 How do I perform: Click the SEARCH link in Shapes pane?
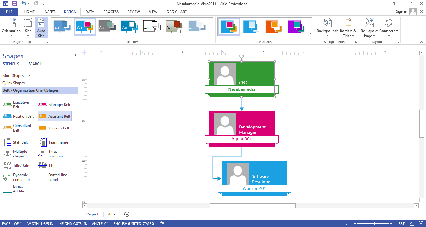36,64
